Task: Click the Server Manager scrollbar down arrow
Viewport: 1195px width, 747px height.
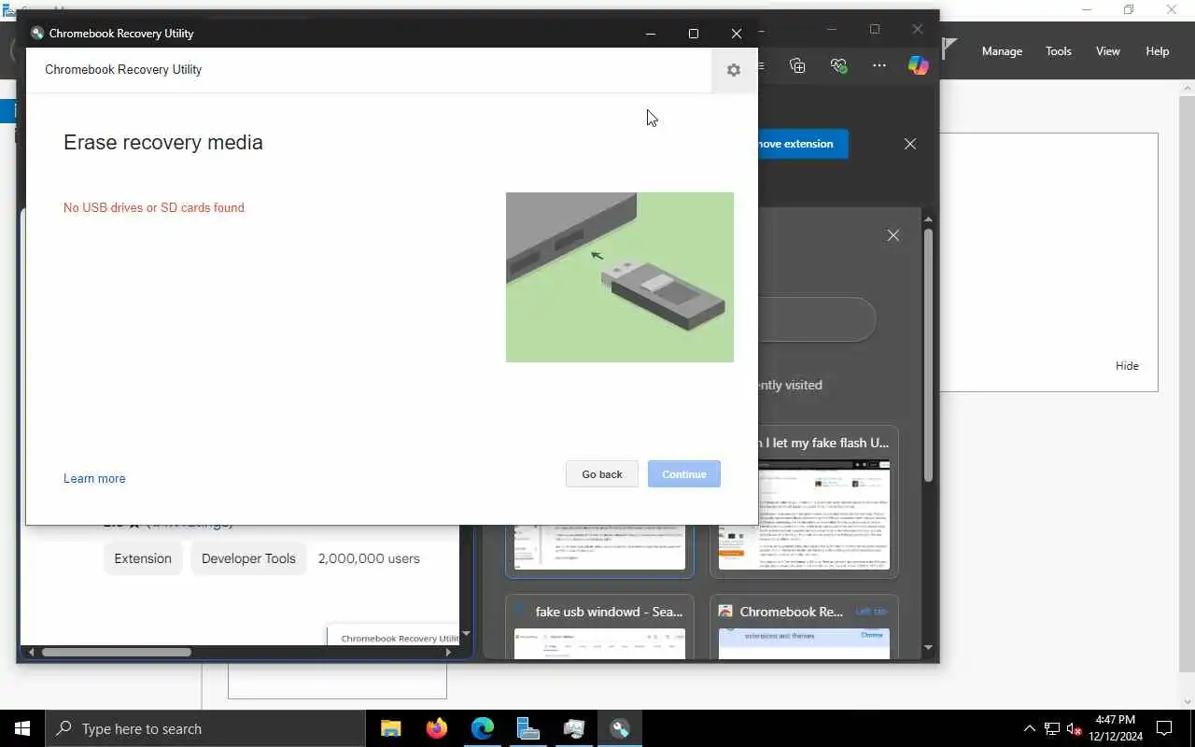Action: (1188, 701)
